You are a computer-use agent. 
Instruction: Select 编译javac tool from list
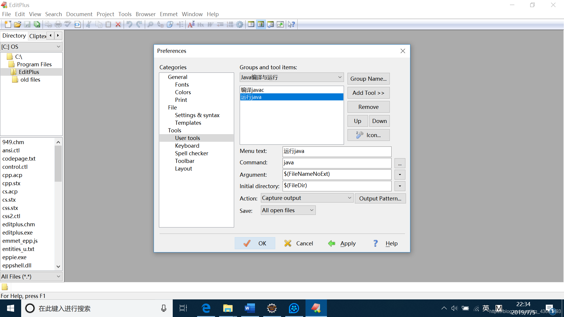(291, 90)
